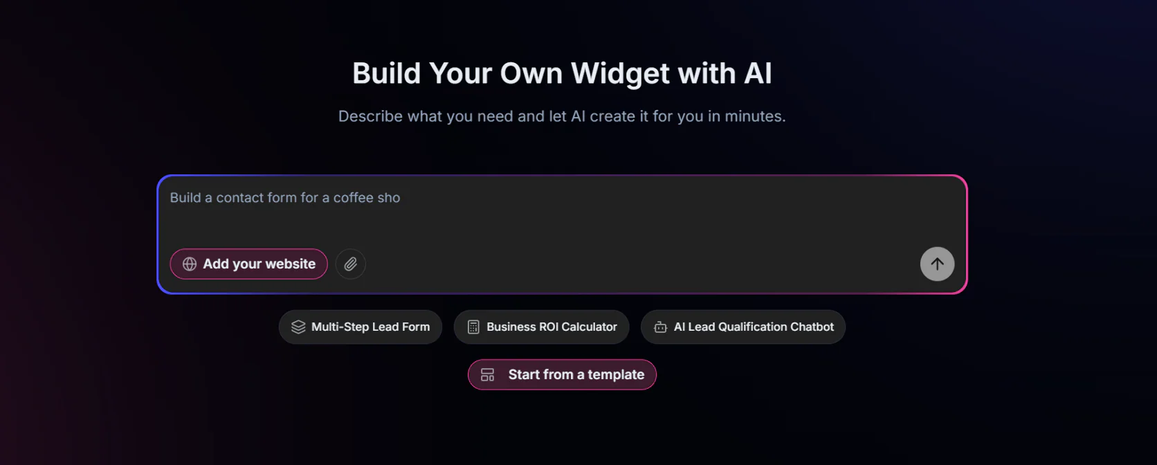Choose the Business ROI Calculator suggestion
Image resolution: width=1157 pixels, height=465 pixels.
(541, 327)
